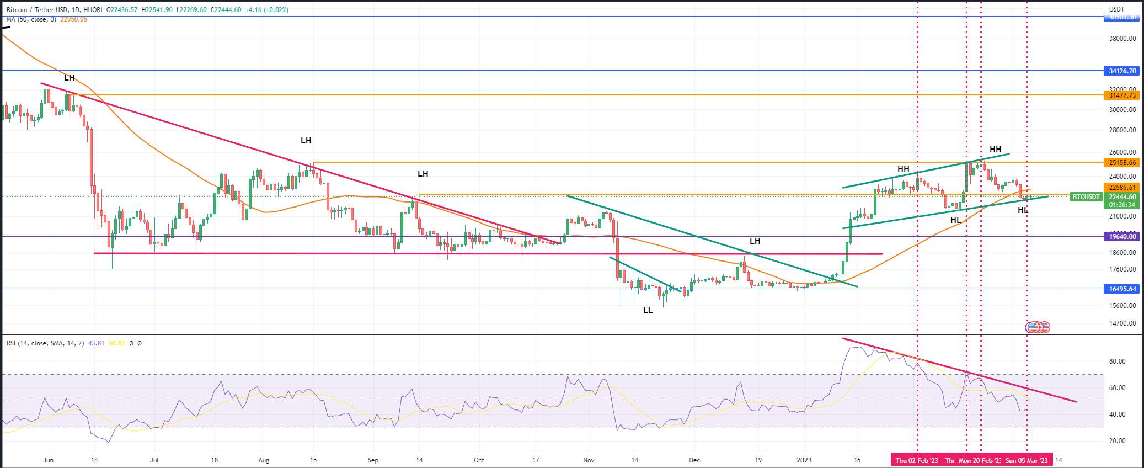Click the 22585.61 orange price label
The image size is (1144, 468).
pos(1122,188)
